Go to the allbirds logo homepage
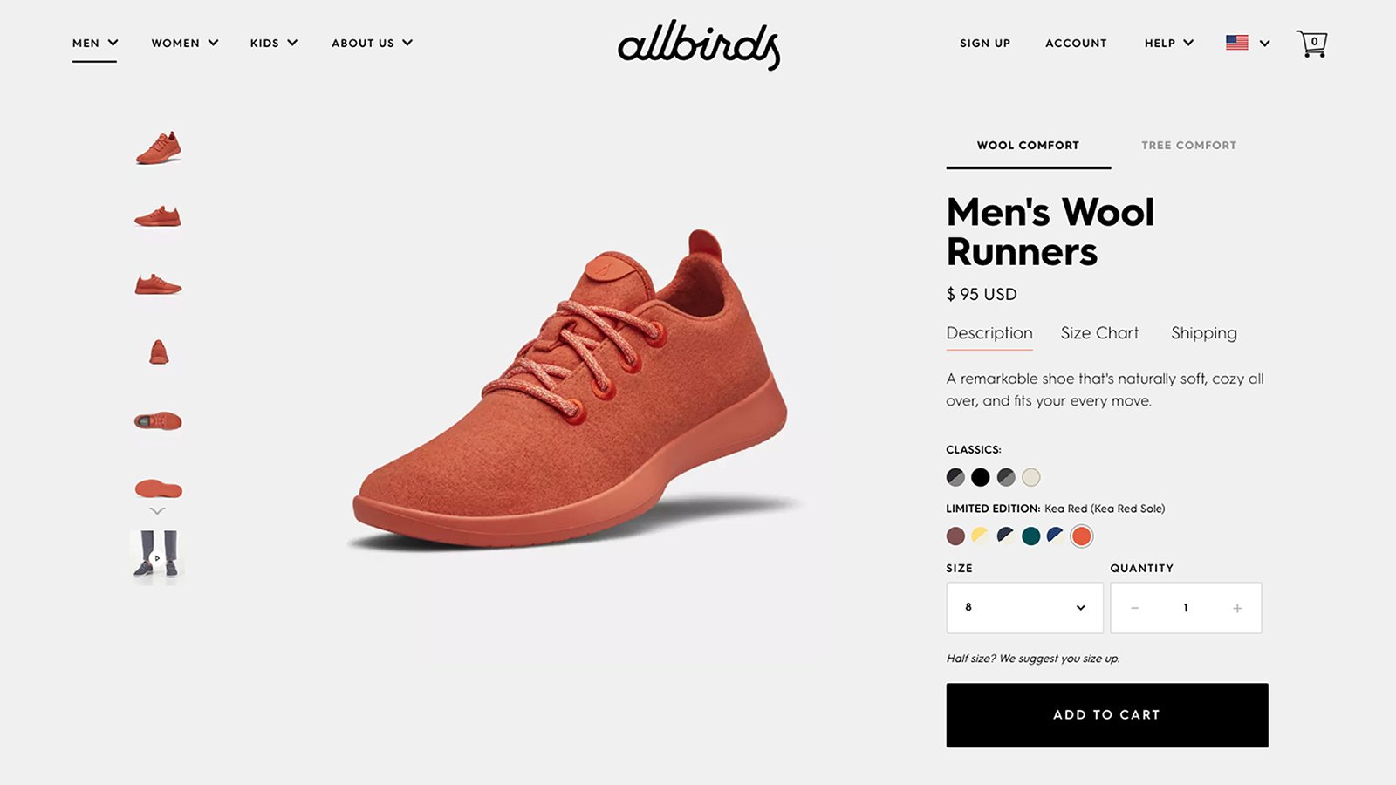1396x785 pixels. pyautogui.click(x=699, y=44)
